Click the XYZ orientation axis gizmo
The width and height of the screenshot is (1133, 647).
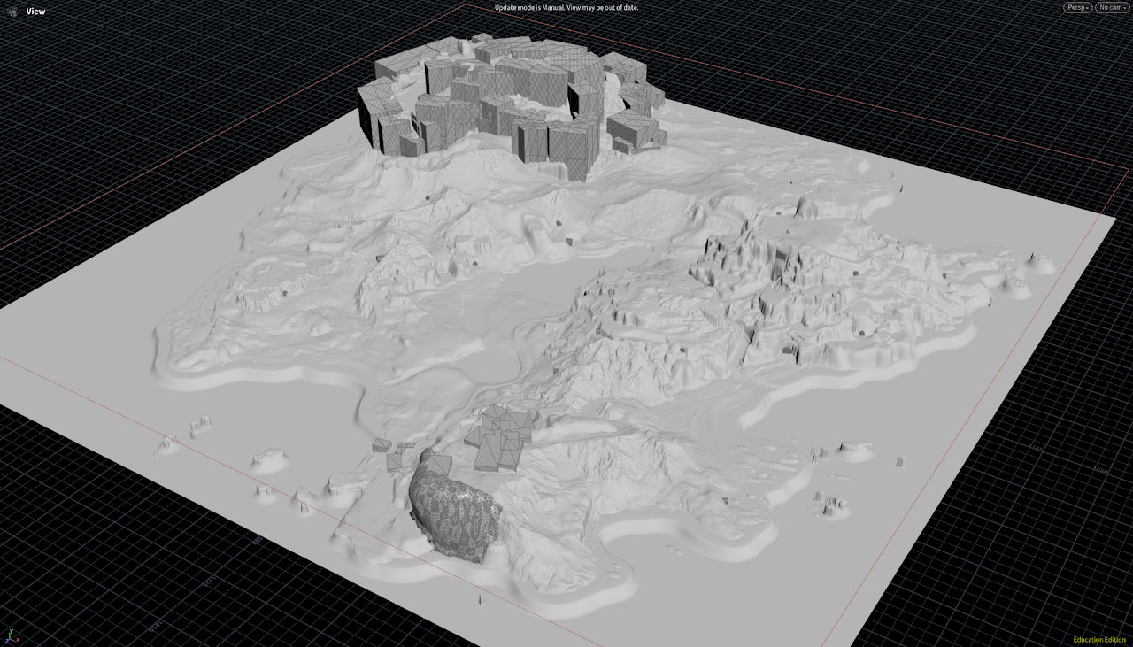click(x=11, y=636)
